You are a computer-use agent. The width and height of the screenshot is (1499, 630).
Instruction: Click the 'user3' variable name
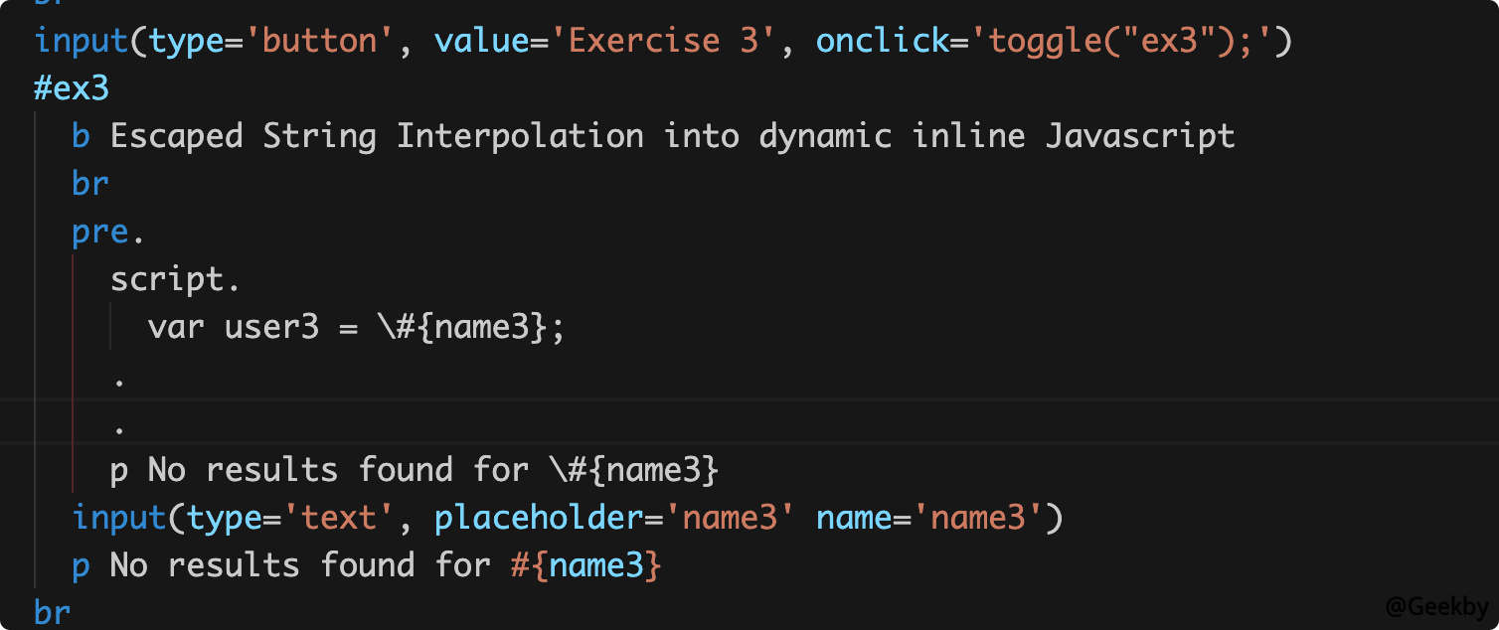tap(271, 327)
